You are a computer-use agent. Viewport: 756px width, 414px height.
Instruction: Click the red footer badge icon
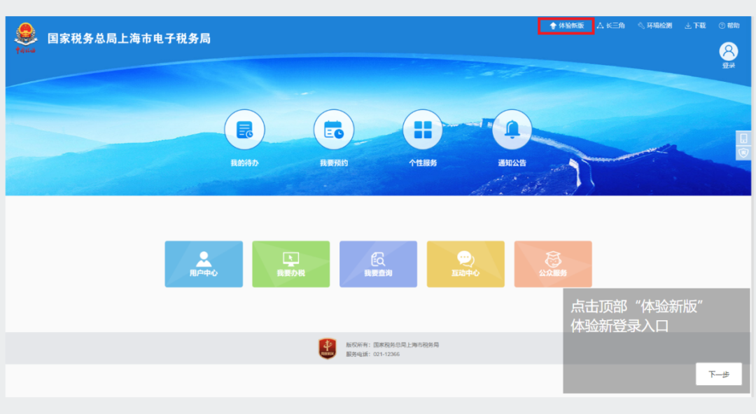point(328,348)
